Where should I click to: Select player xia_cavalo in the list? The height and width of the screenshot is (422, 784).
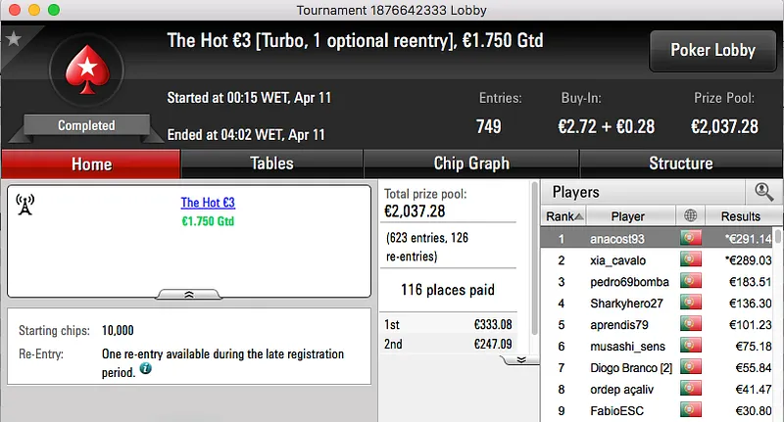point(620,259)
